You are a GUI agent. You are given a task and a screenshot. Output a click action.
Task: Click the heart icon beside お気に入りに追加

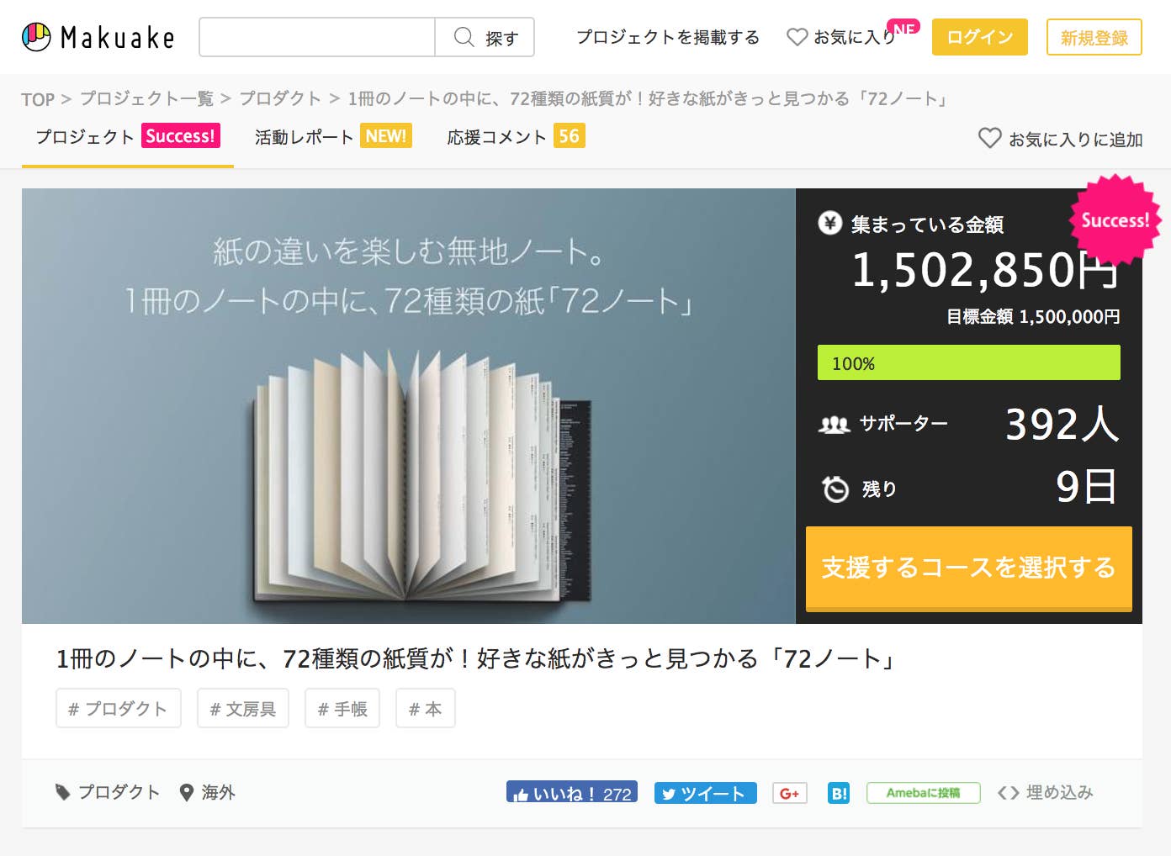989,138
